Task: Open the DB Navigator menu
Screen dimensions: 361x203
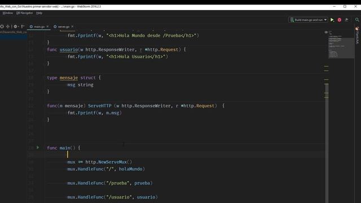Action: point(24,13)
